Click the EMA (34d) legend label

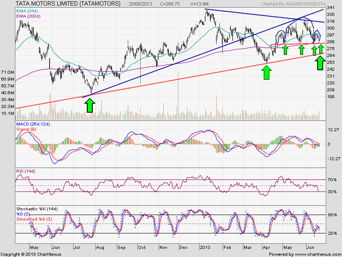27,10
